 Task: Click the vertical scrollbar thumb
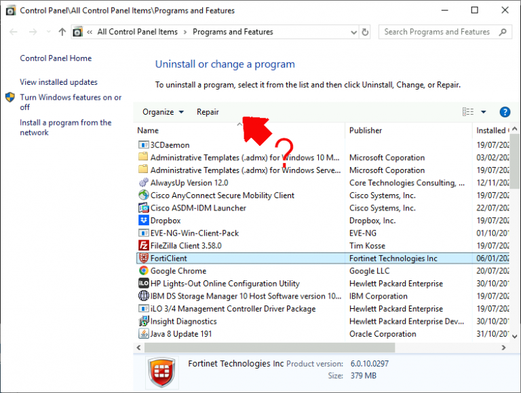[515, 162]
